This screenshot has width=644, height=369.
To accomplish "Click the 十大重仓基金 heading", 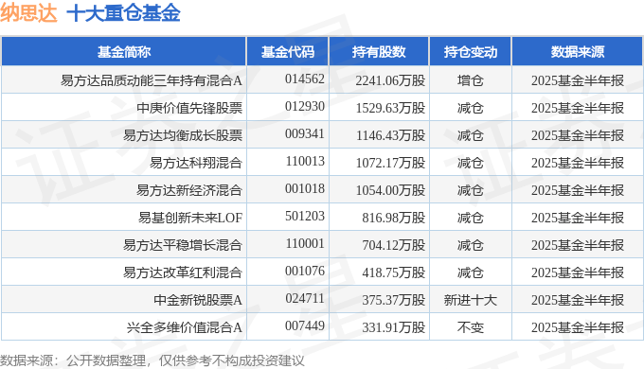I will click(x=124, y=12).
